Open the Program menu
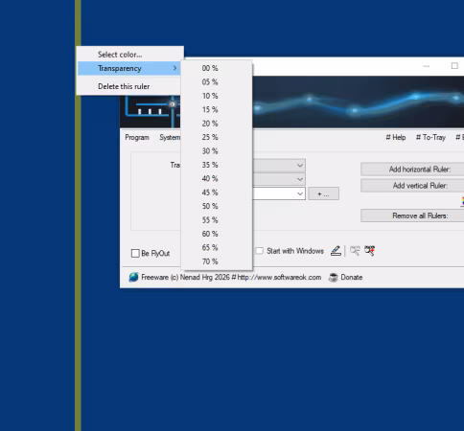The image size is (464, 431). [137, 138]
